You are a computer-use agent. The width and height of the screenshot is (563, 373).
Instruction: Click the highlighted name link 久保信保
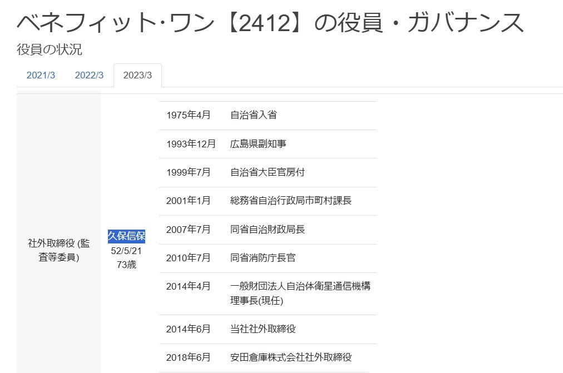(126, 237)
